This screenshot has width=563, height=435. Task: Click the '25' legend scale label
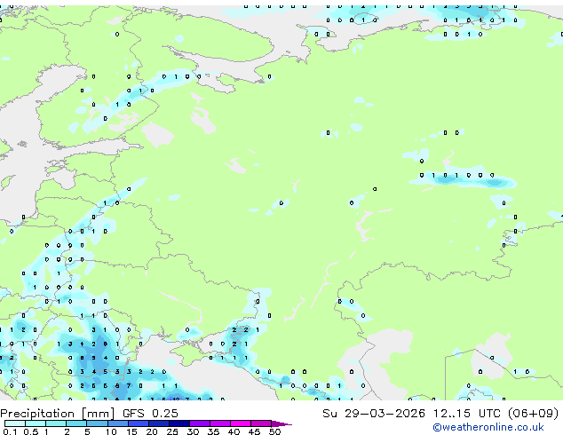point(172,431)
